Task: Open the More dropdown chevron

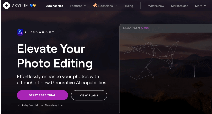Action: click(205, 6)
